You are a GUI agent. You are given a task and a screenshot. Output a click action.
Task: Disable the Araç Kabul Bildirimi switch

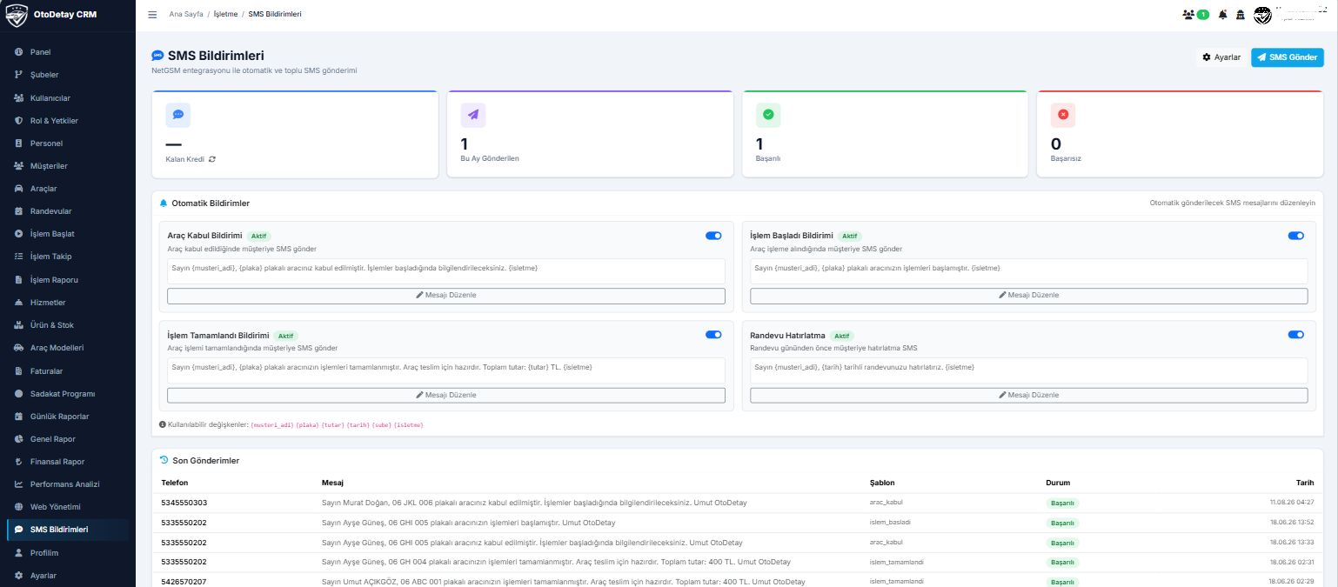(713, 235)
